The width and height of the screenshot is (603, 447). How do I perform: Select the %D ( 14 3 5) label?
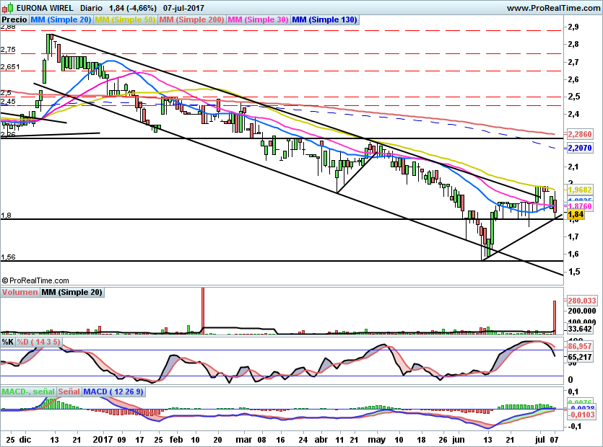tap(38, 342)
